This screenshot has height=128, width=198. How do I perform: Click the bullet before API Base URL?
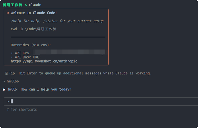pyautogui.click(x=12, y=57)
